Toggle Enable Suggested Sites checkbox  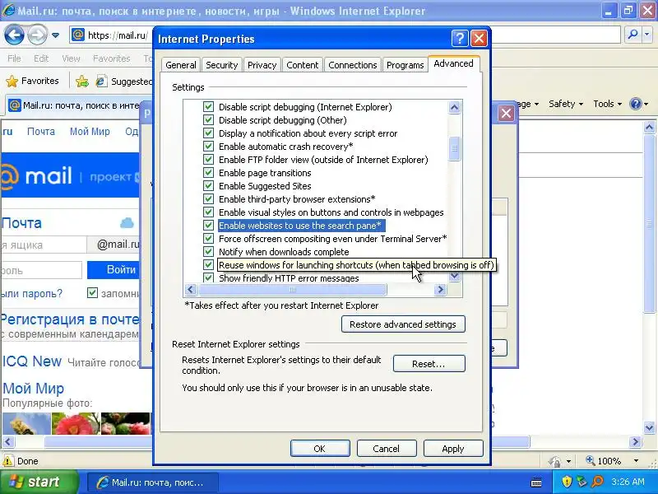(x=209, y=186)
